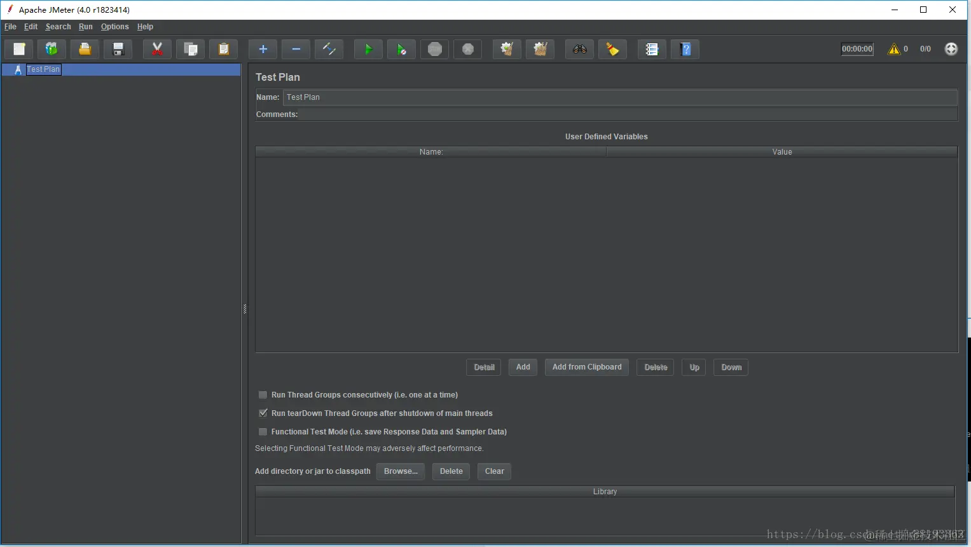Screen dimensions: 971x547
Task: Click the Down button
Action: click(731, 368)
